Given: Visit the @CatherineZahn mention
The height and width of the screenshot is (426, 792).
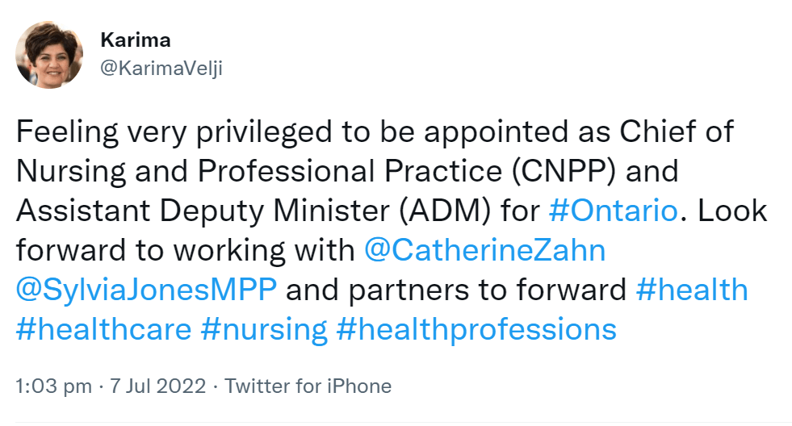Looking at the screenshot, I should (x=484, y=250).
